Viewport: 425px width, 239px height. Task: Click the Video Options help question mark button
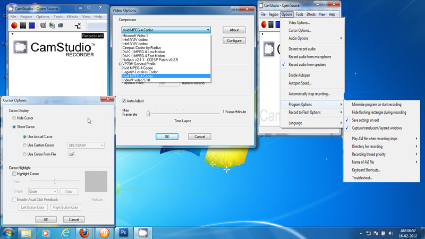tap(235, 9)
